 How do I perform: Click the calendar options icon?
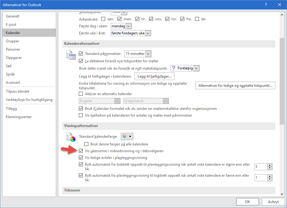pos(71,55)
